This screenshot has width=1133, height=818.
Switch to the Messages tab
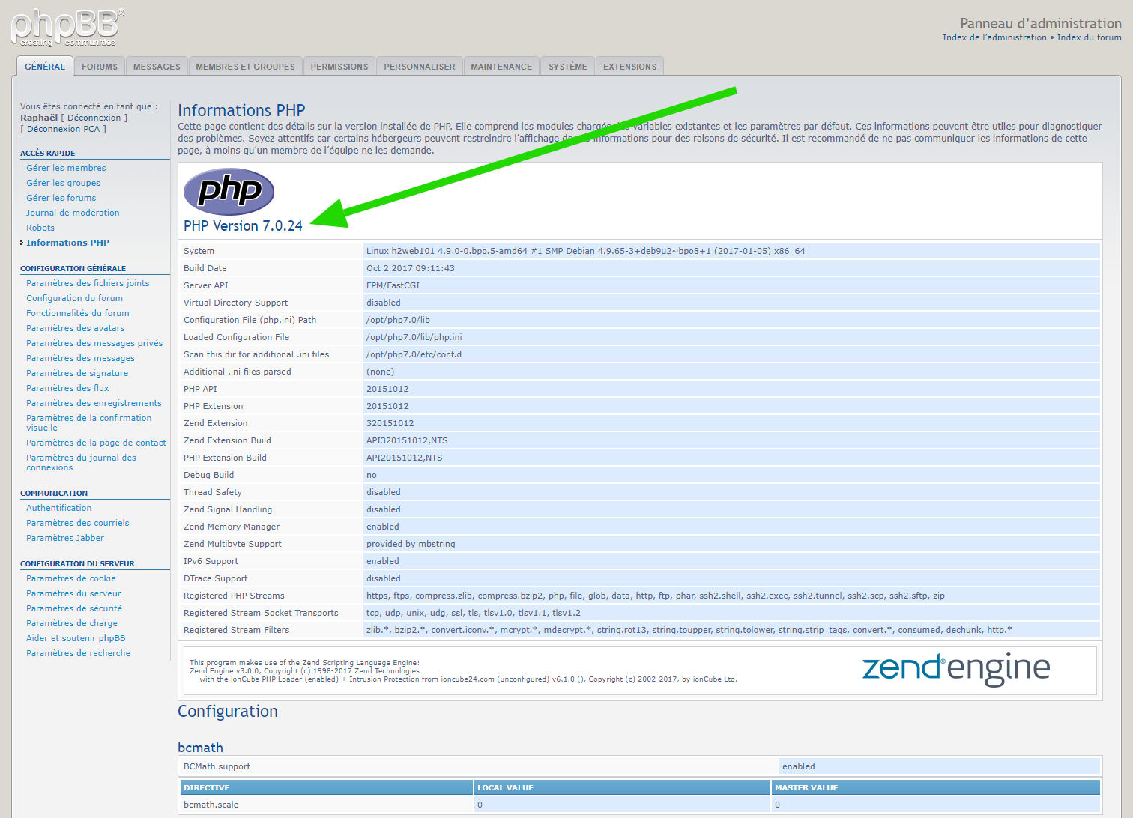point(157,67)
